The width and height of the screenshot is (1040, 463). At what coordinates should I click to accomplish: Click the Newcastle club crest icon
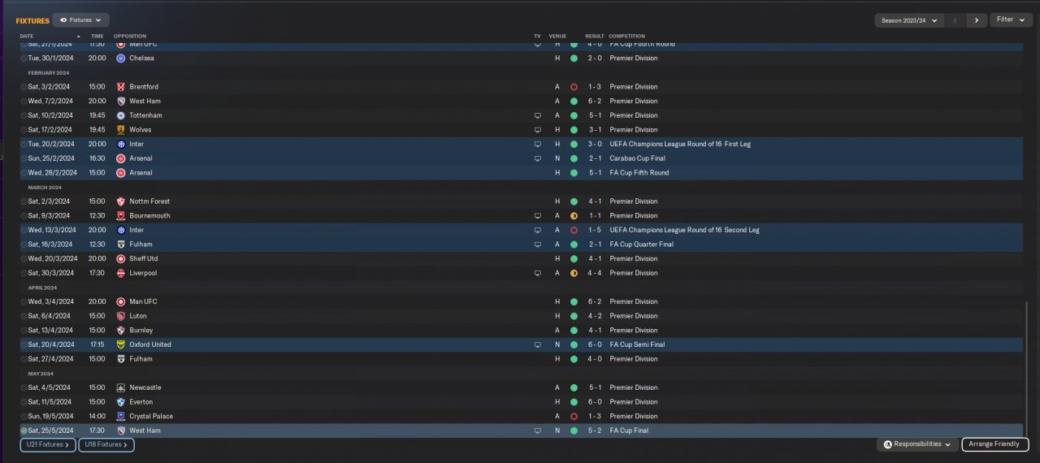pos(121,387)
